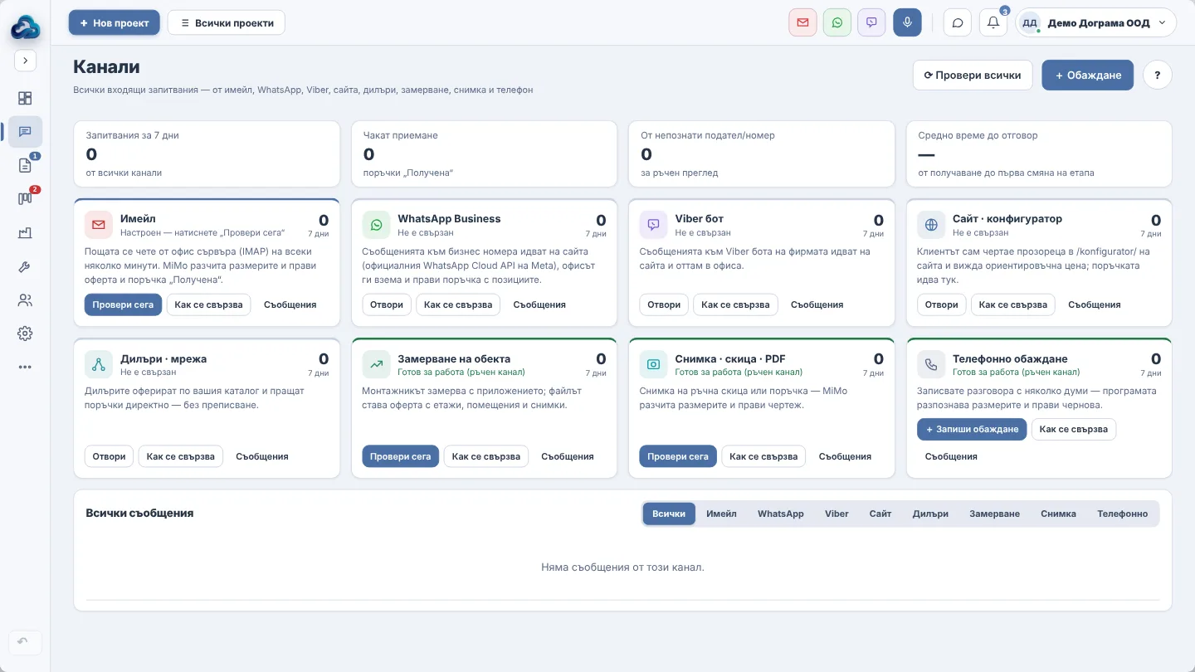1195x672 pixels.
Task: Select the Viber messages tab
Action: tap(836, 514)
